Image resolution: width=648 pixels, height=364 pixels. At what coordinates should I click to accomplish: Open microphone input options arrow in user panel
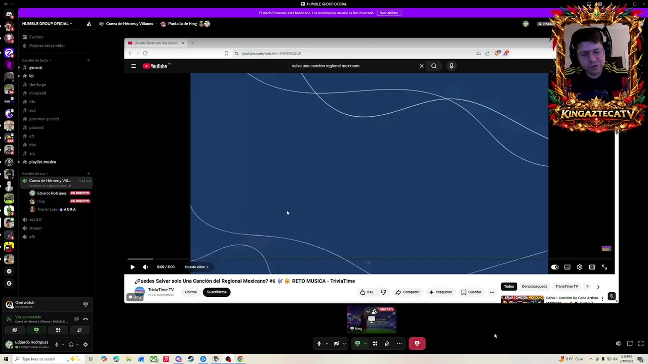click(x=63, y=345)
